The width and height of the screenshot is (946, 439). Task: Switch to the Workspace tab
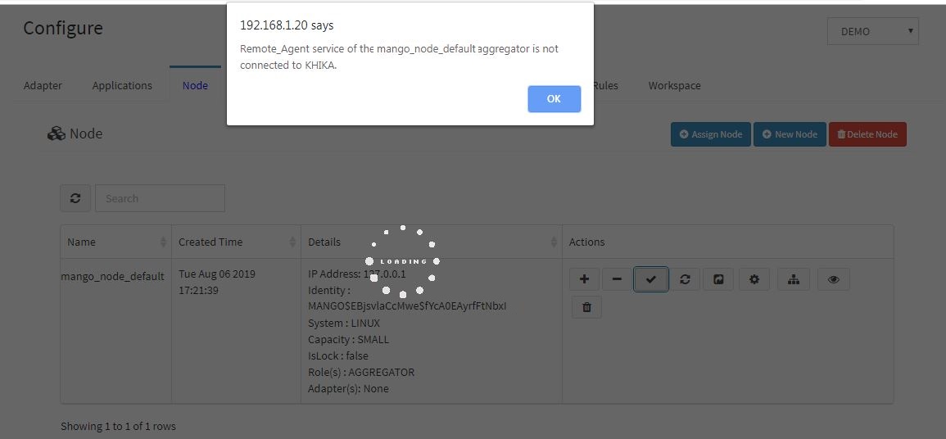[x=675, y=86]
